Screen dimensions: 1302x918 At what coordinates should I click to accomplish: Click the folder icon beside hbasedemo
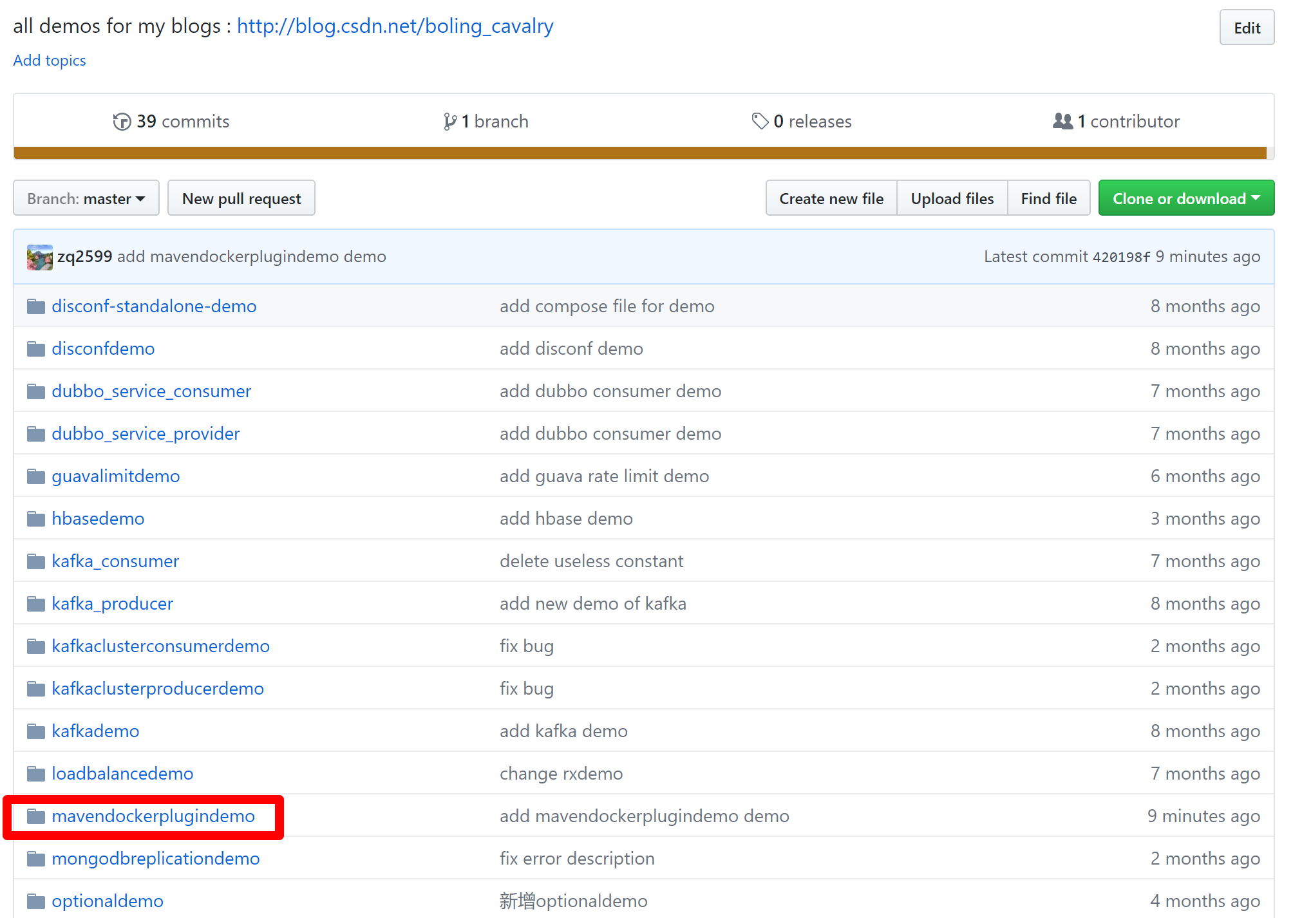pyautogui.click(x=36, y=519)
